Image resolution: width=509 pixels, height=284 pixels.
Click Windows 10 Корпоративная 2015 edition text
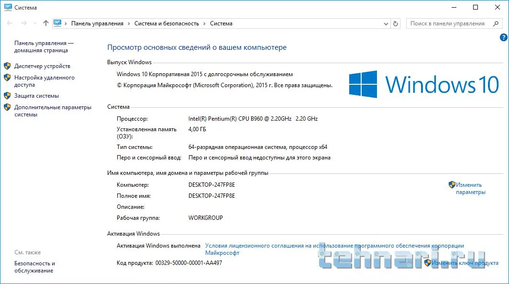[x=205, y=74]
